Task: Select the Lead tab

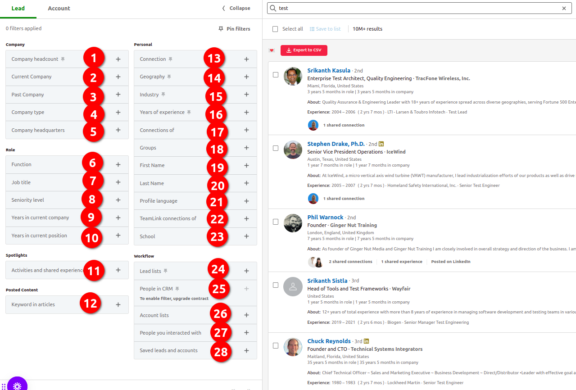Action: tap(18, 8)
